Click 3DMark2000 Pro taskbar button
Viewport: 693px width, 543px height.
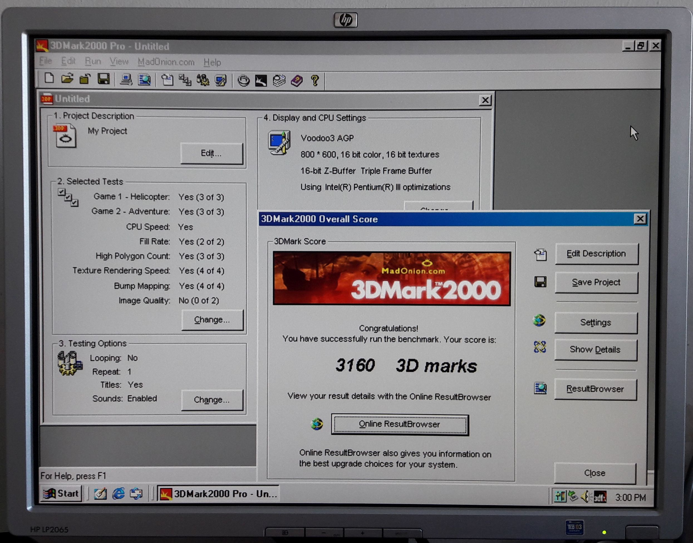click(x=218, y=494)
